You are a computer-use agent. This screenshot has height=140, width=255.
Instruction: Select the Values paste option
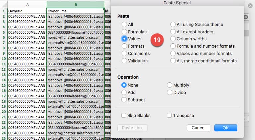(x=125, y=39)
